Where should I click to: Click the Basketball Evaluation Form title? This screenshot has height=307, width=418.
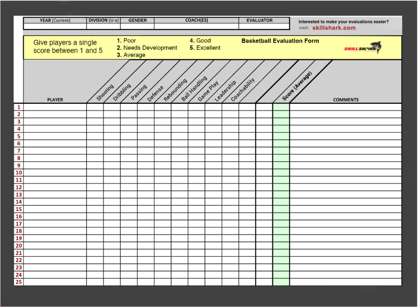tap(280, 41)
